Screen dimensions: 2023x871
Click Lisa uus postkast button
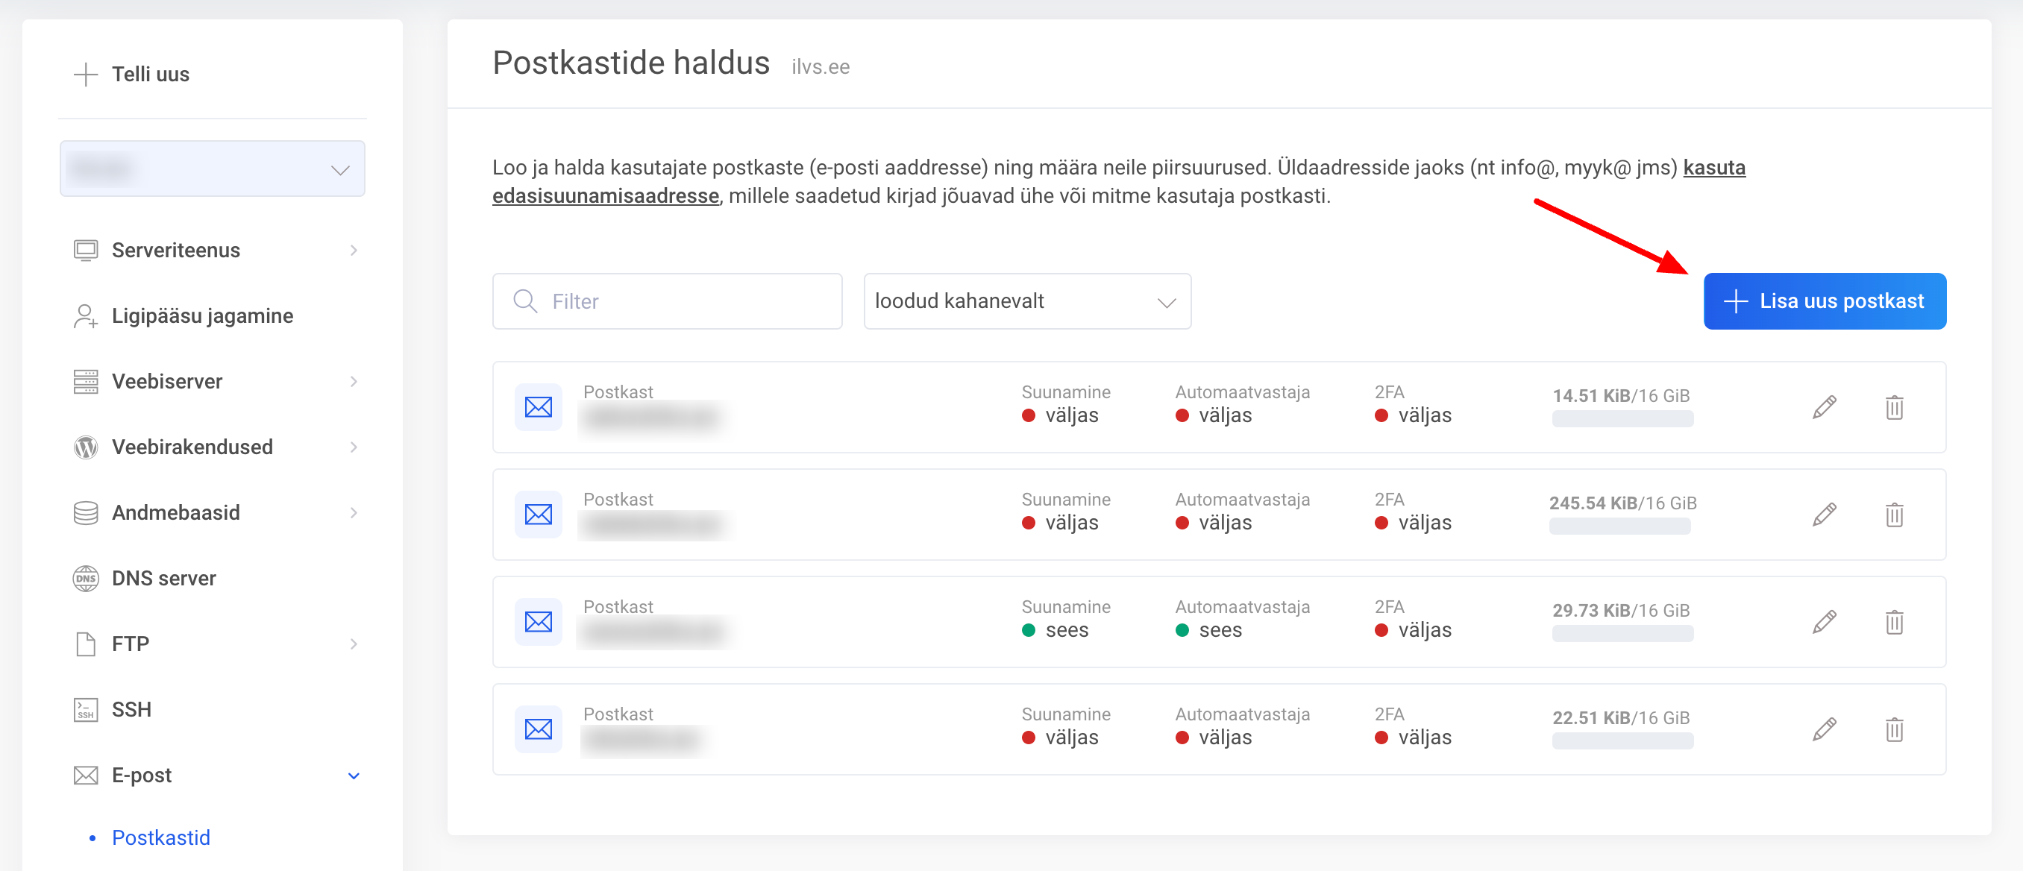[1824, 301]
